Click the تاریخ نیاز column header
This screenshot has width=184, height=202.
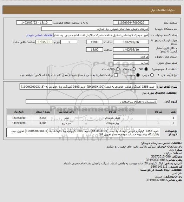coord(19,112)
